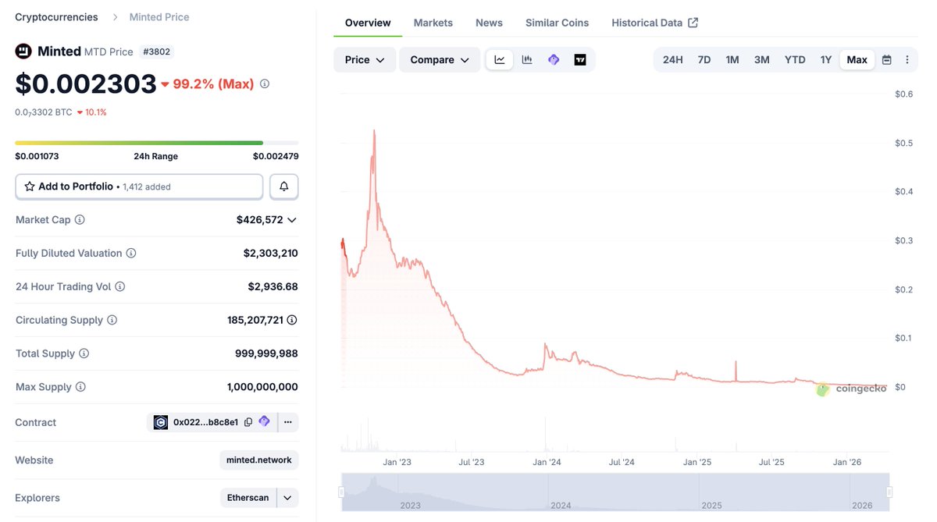Click the 0x022...b8c8e1 contract address
The image size is (937, 522).
coord(206,422)
